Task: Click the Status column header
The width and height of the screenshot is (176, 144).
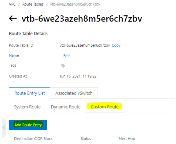Action: tap(86, 139)
